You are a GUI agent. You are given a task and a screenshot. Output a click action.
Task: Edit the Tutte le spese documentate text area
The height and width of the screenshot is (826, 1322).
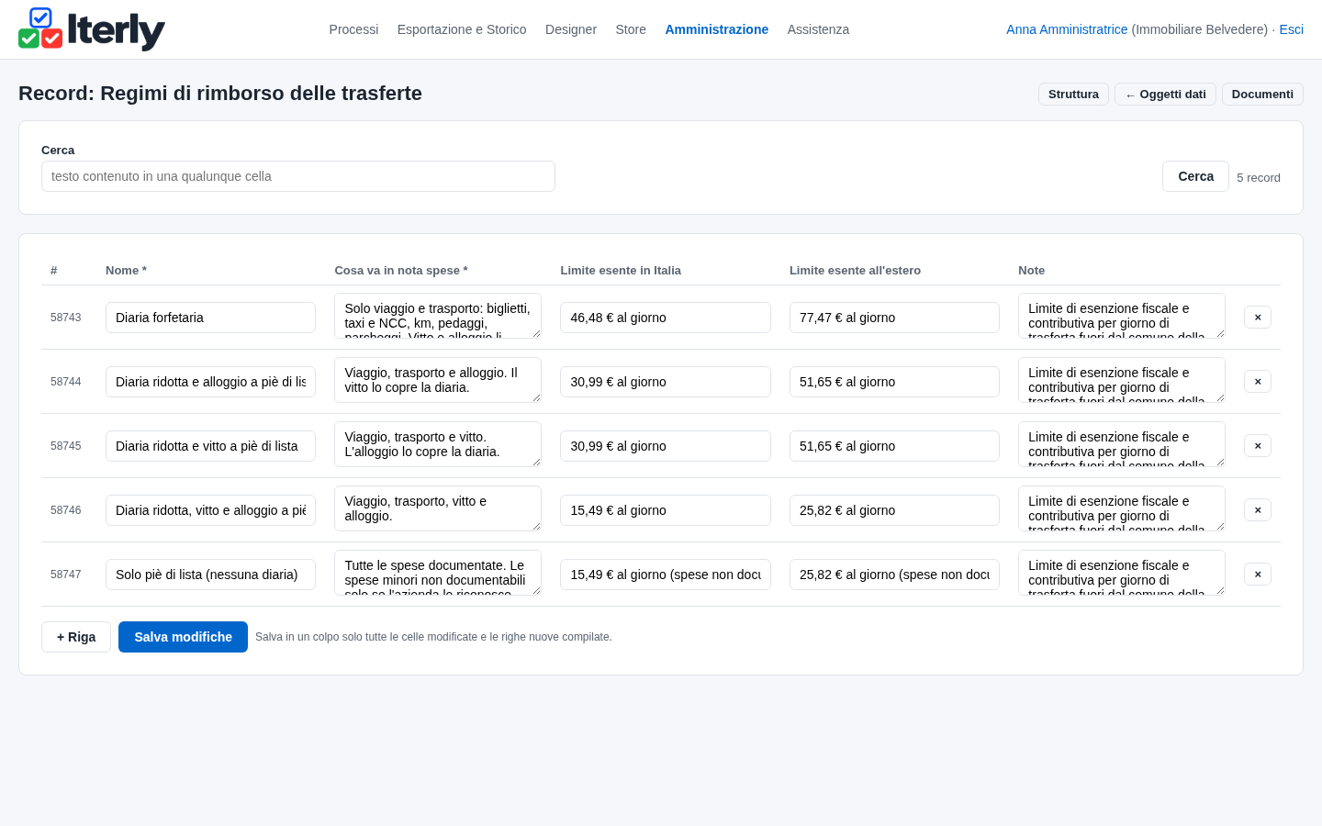pos(438,573)
